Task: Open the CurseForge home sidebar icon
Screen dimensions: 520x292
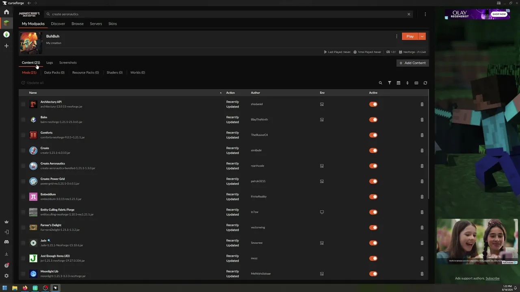Action: tap(6, 12)
